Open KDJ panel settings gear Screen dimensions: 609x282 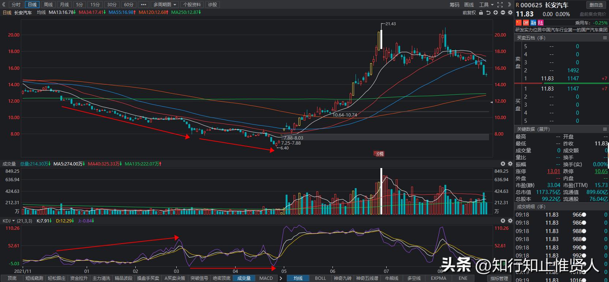(510, 221)
